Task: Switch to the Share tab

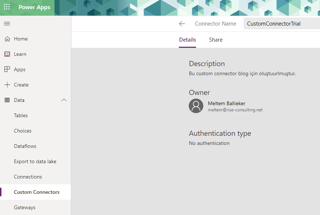Action: (x=215, y=40)
